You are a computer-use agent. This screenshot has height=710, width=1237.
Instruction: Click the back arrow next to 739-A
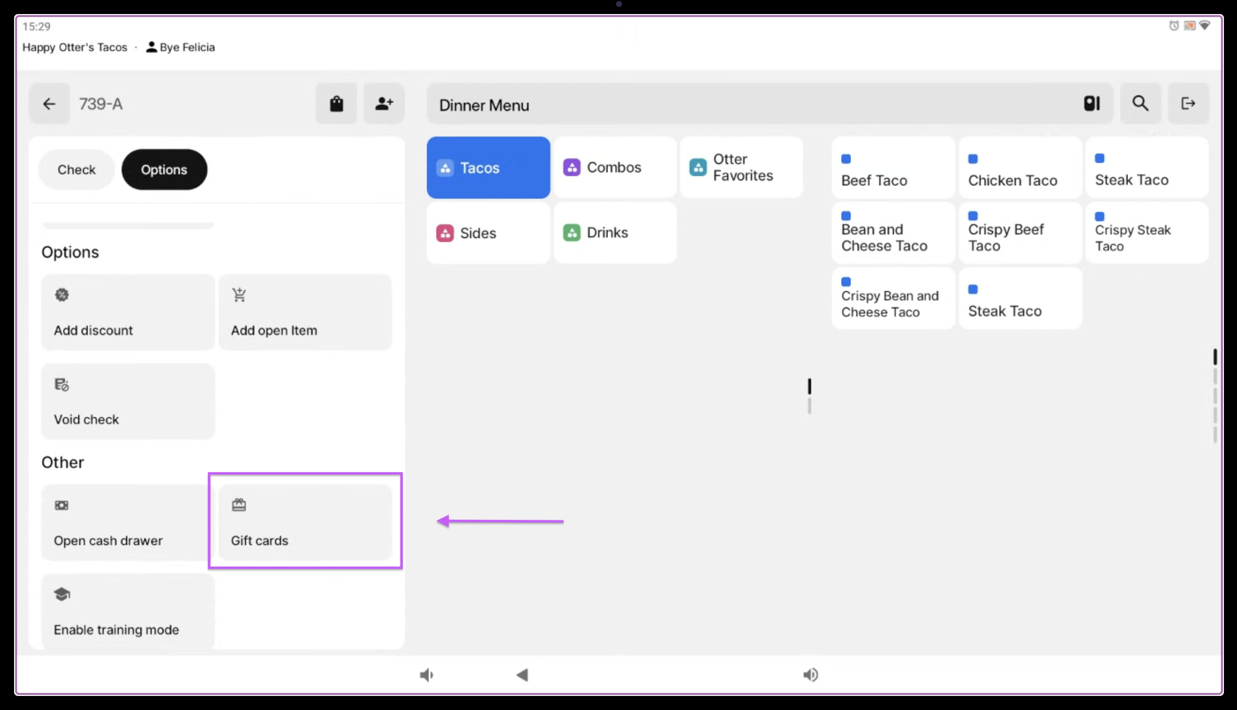[x=49, y=104]
